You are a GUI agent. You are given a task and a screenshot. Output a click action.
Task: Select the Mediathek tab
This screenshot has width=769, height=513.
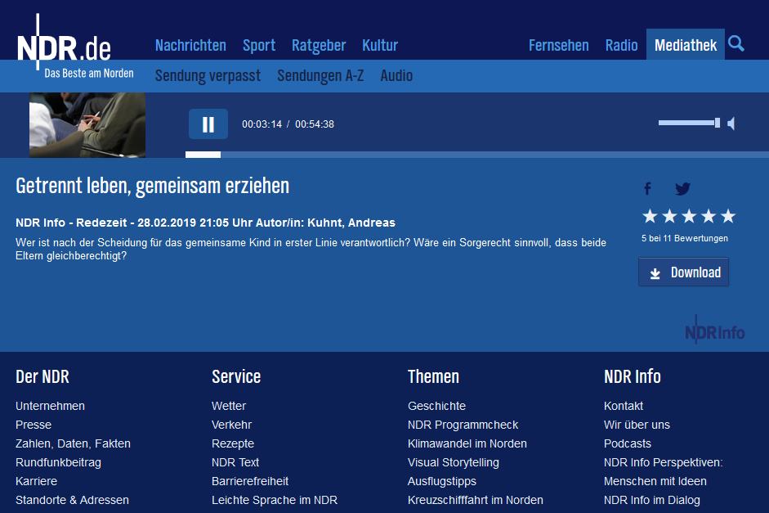pyautogui.click(x=686, y=45)
